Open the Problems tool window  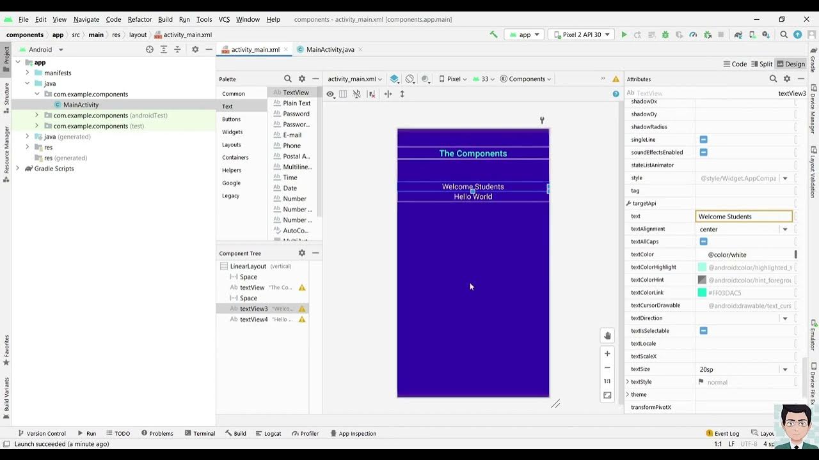pyautogui.click(x=157, y=433)
